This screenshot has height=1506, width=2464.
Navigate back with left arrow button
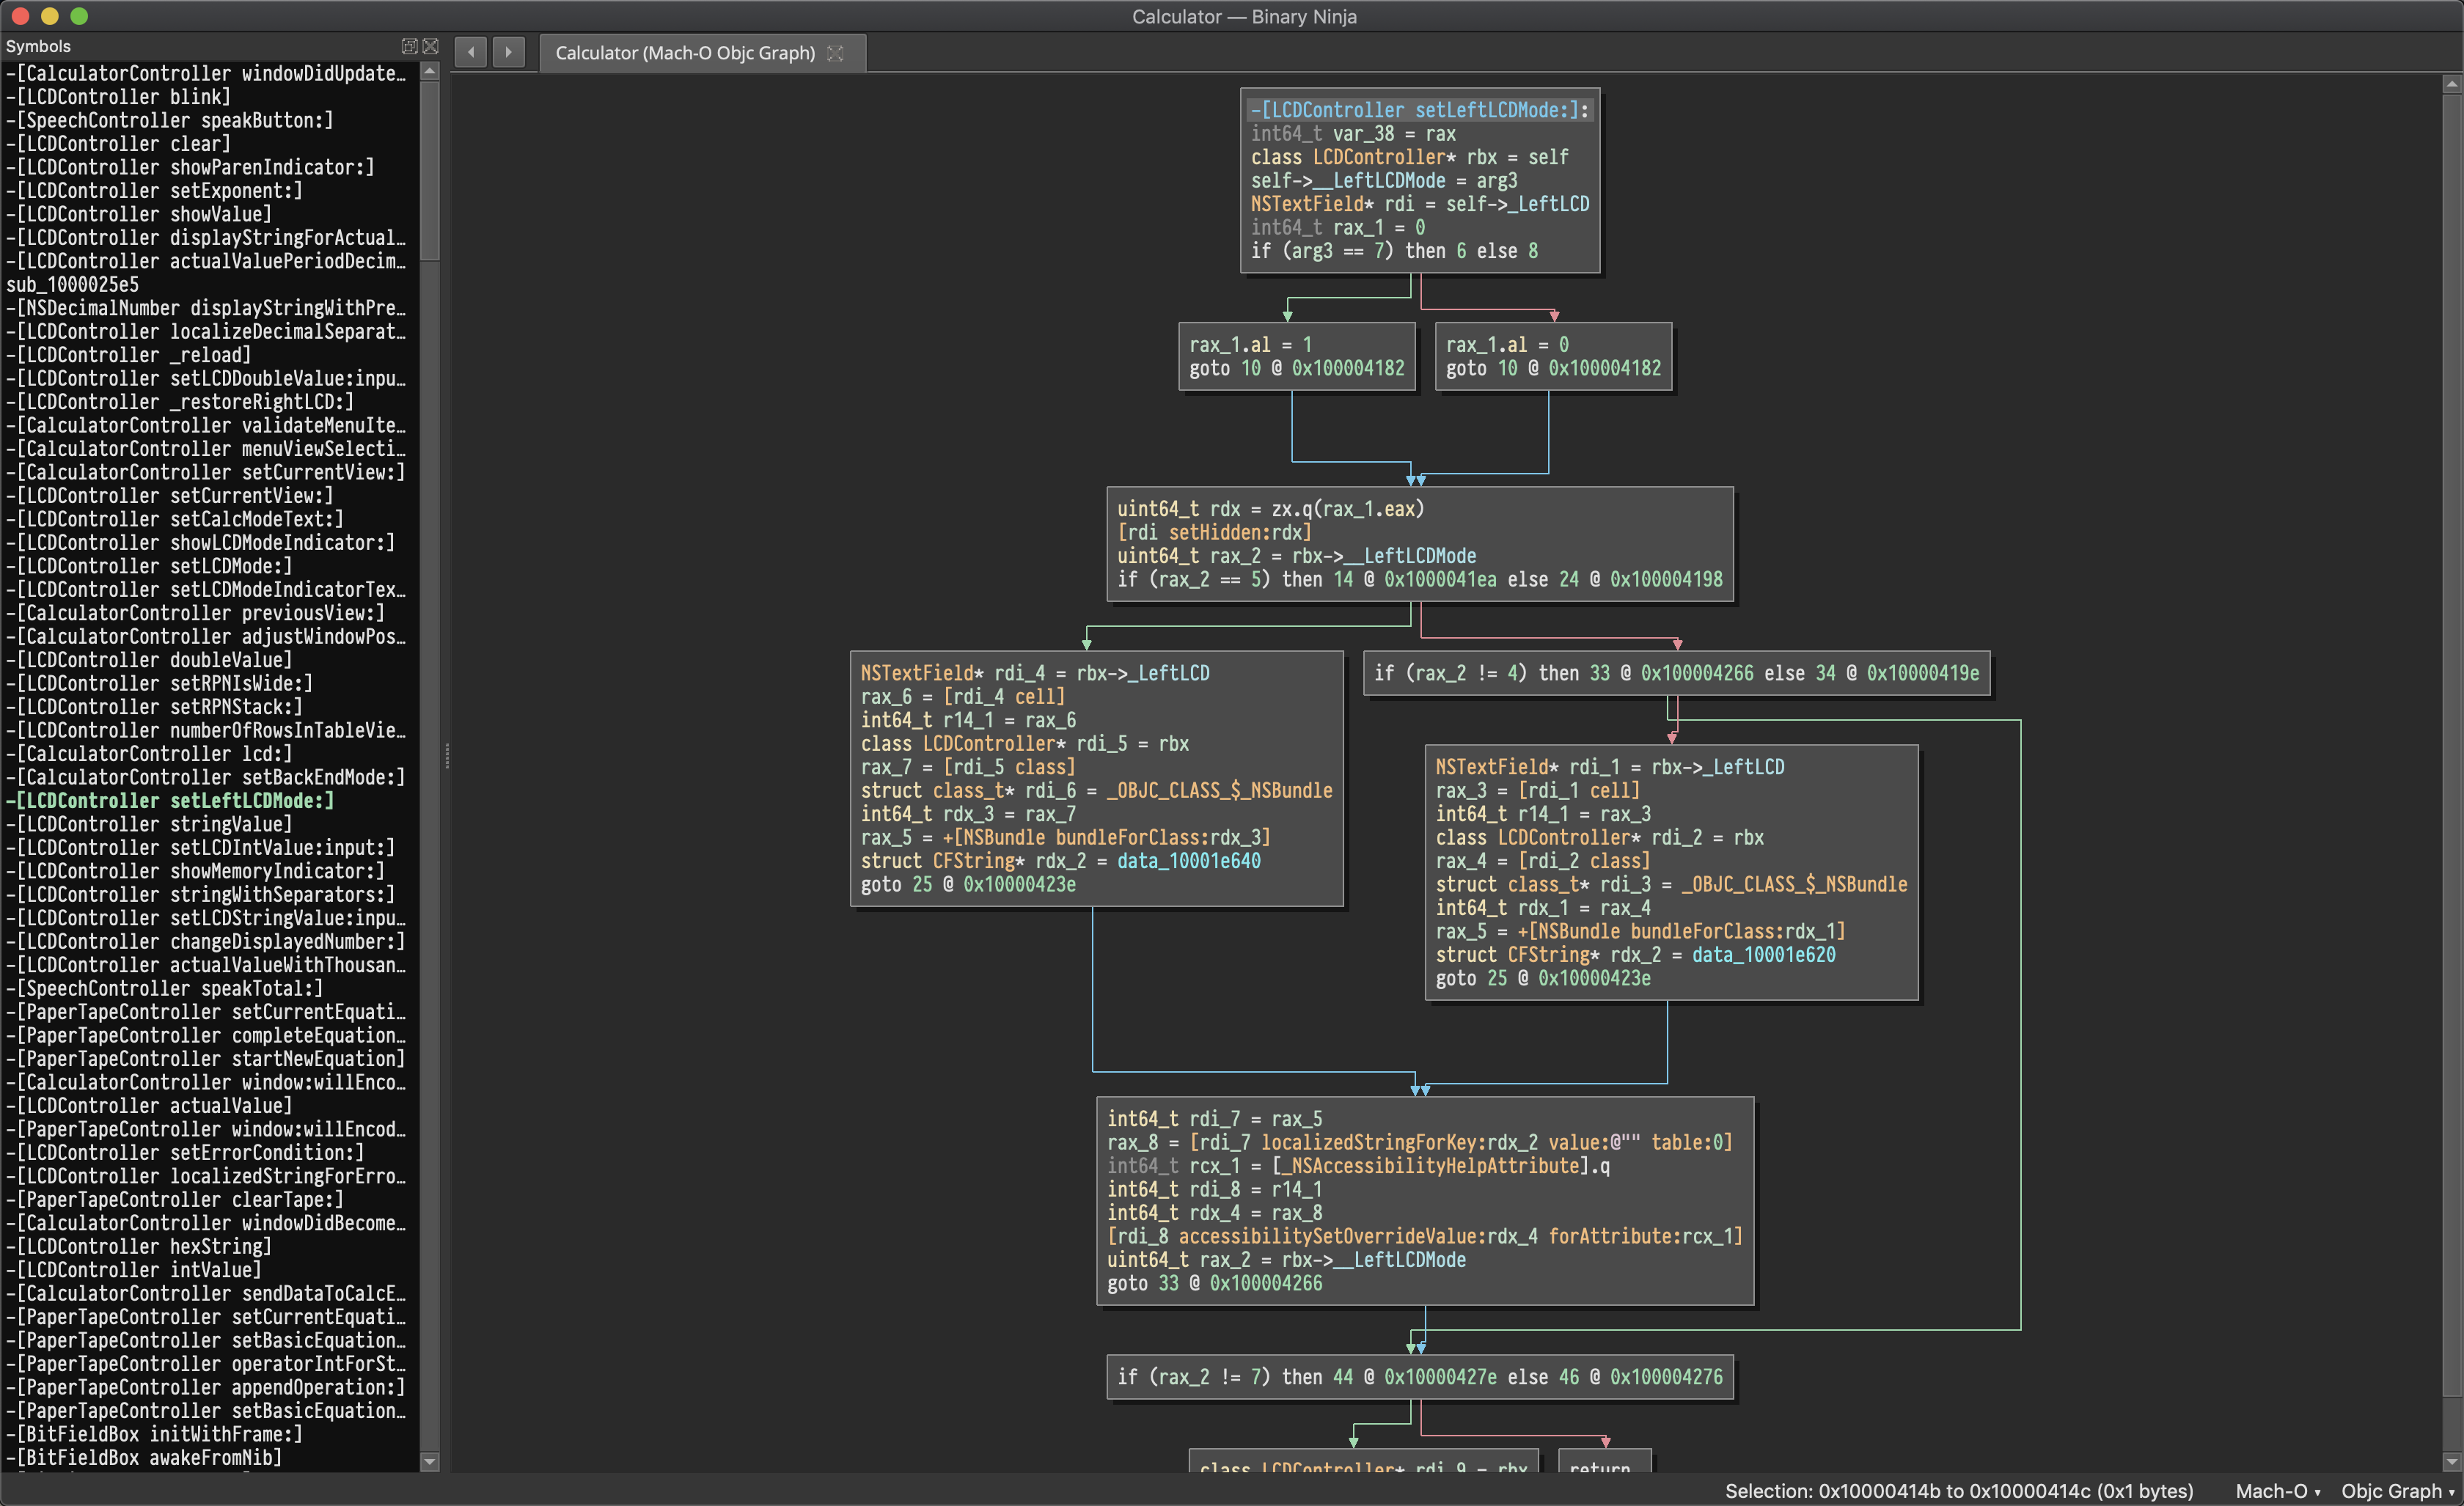click(x=471, y=52)
